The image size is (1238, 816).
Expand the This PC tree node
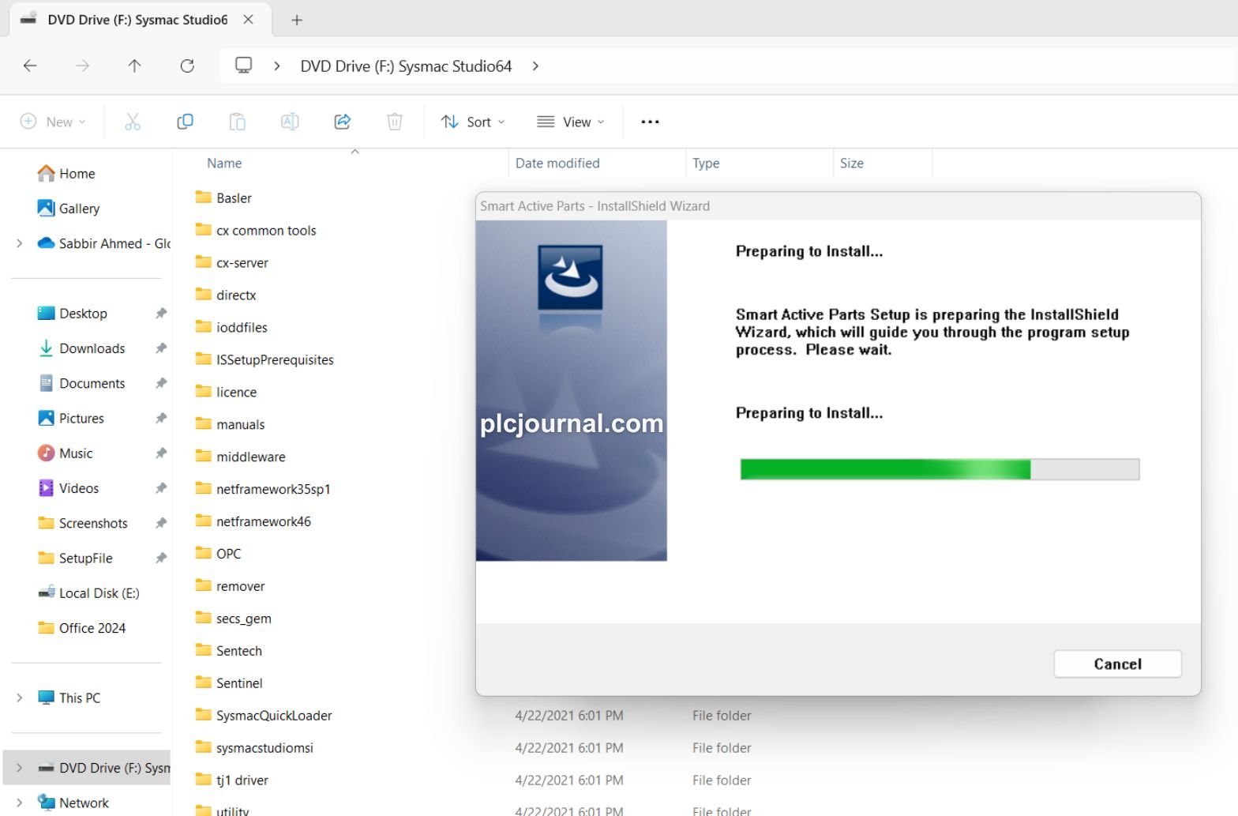[20, 698]
